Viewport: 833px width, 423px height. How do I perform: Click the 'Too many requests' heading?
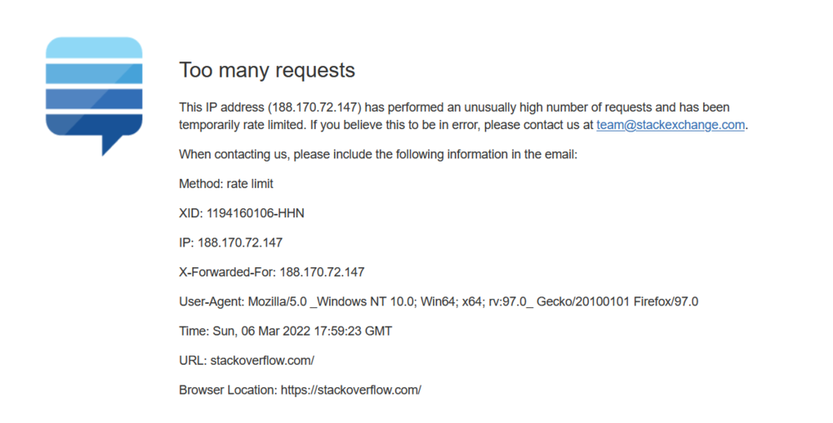(267, 70)
